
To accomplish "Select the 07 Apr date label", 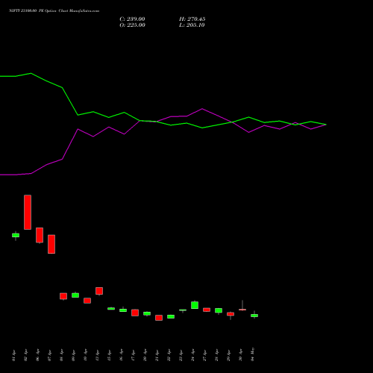I will point(49,356).
